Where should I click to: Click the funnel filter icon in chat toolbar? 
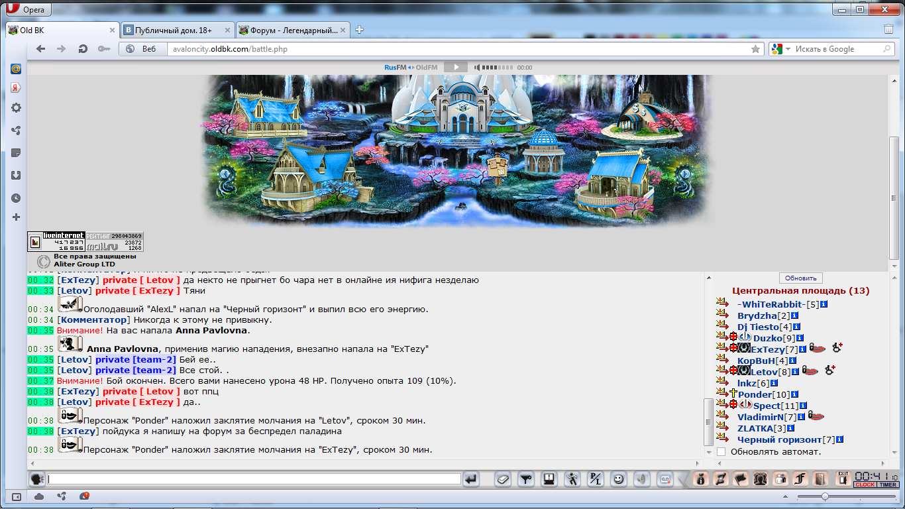click(x=526, y=479)
